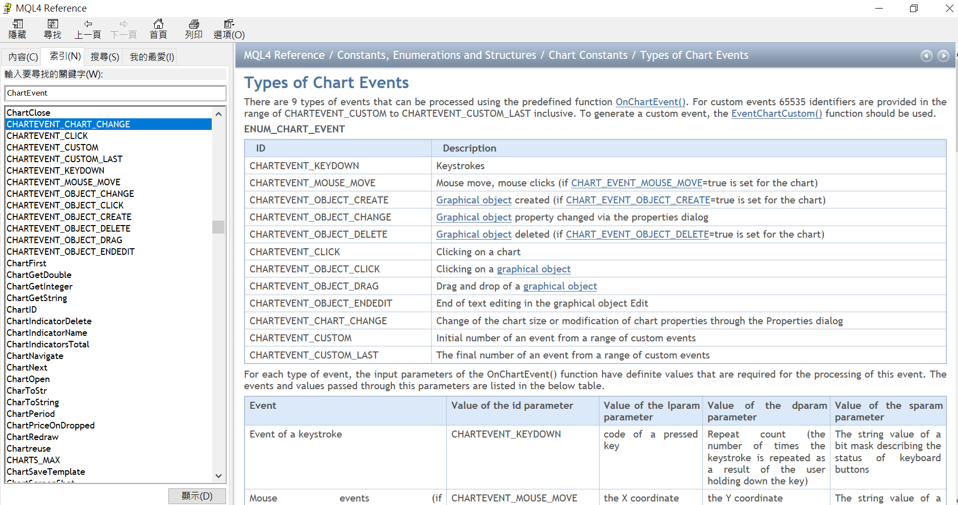Select Chartreuse in the index list
This screenshot has height=505, width=958.
click(108, 449)
